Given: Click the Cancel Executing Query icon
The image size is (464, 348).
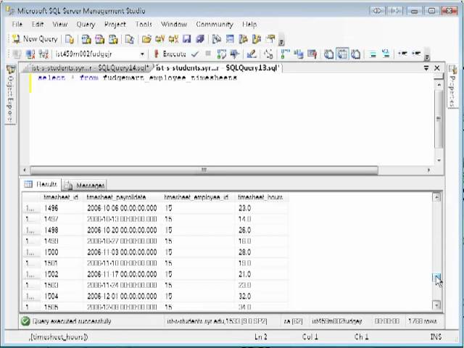Looking at the screenshot, I should coord(208,54).
